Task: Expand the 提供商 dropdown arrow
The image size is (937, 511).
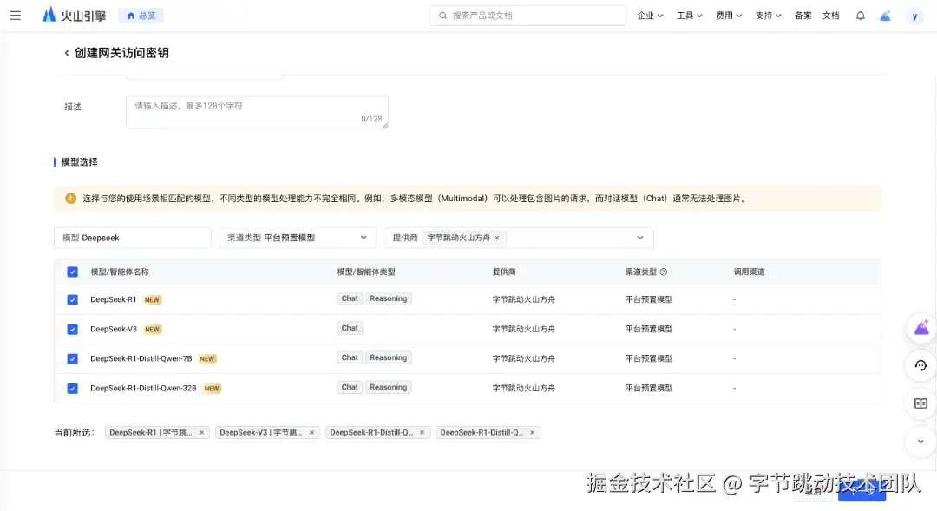Action: pyautogui.click(x=640, y=237)
